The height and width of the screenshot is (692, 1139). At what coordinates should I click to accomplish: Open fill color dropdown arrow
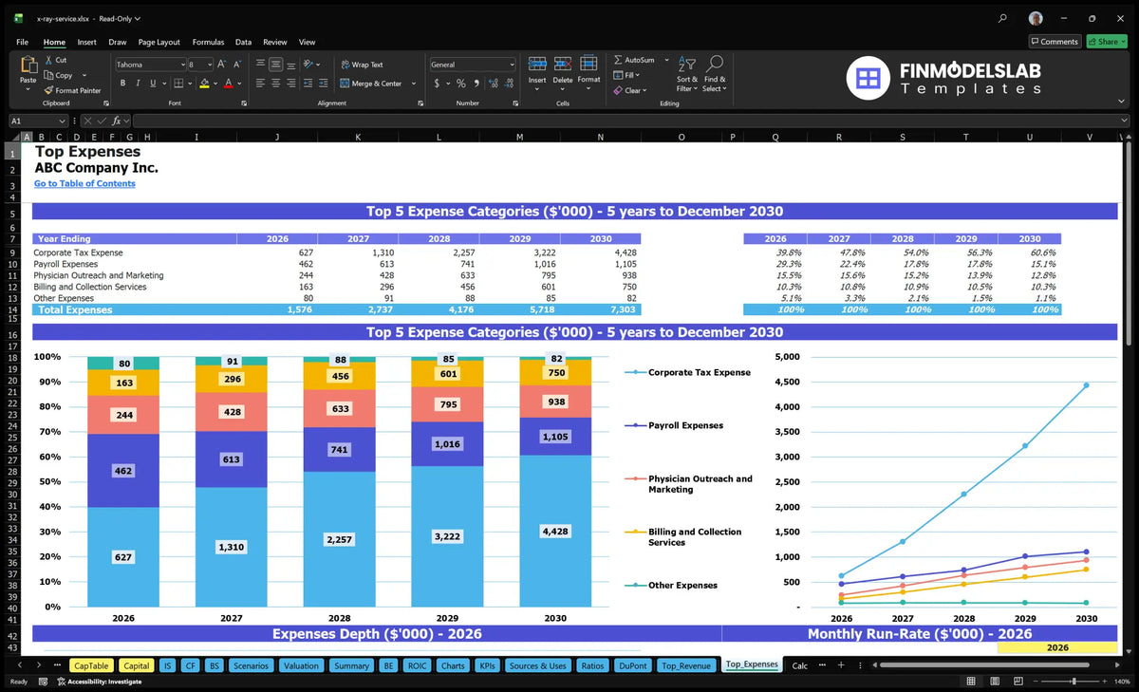click(x=215, y=84)
